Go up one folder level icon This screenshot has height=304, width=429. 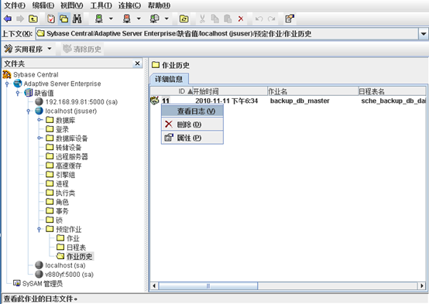pyautogui.click(x=33, y=19)
